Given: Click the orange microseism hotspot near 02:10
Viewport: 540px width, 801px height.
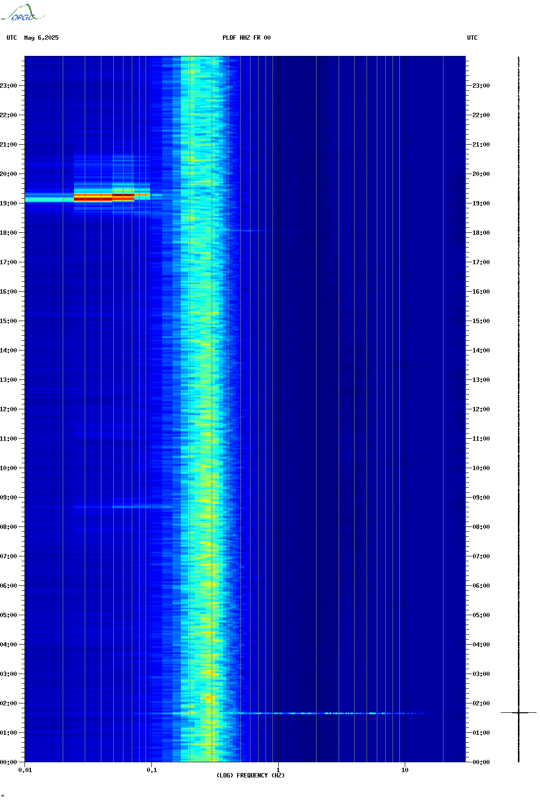Looking at the screenshot, I should click(208, 697).
